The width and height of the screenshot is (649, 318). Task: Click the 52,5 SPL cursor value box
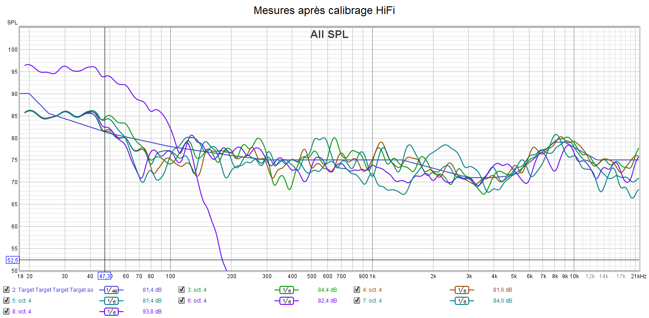click(12, 260)
